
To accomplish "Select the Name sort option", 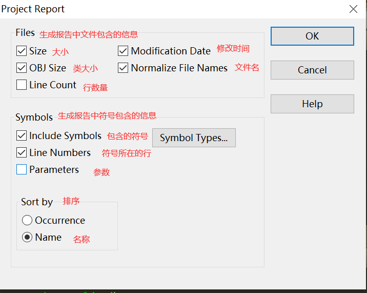I will point(27,237).
